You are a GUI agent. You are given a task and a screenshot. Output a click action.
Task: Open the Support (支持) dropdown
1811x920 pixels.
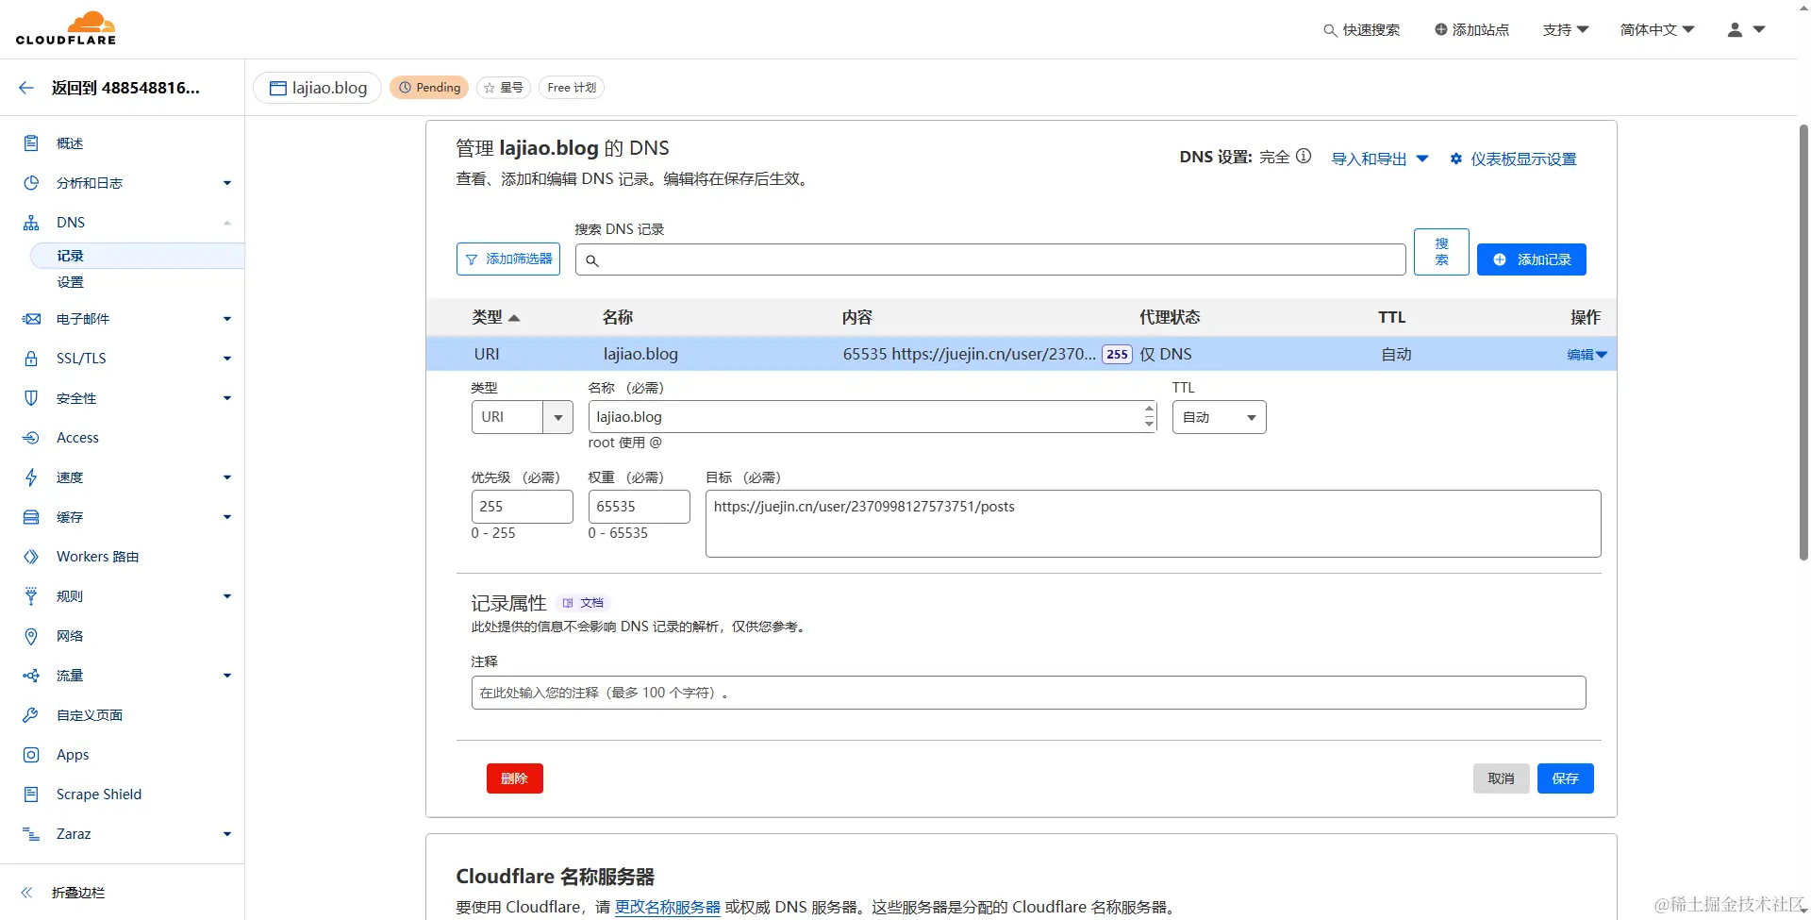coord(1566,30)
